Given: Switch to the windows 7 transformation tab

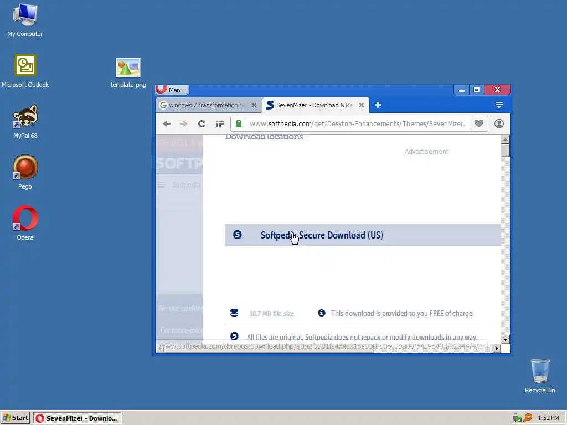Looking at the screenshot, I should coord(207,105).
